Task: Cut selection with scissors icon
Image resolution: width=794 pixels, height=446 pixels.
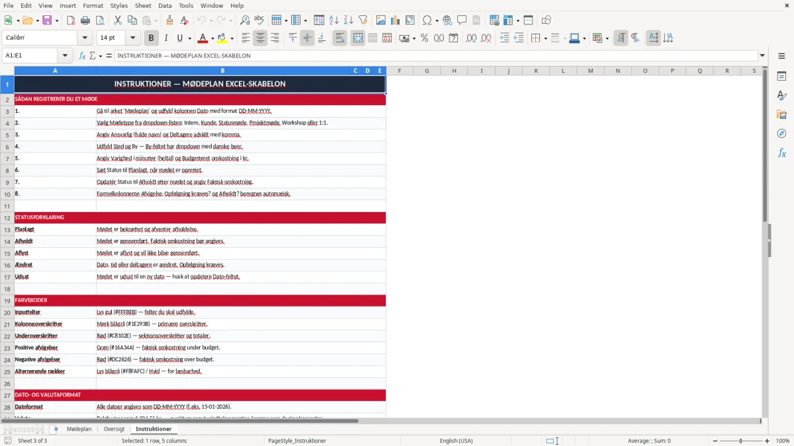Action: (118, 20)
